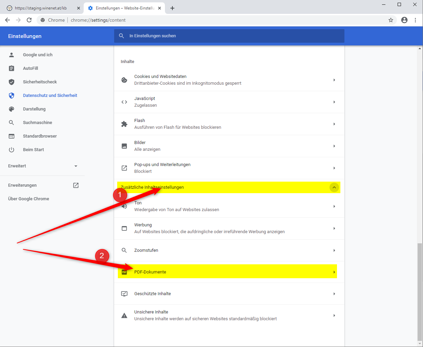423x347 pixels.
Task: Switch to the staging.winenet.at tab
Action: click(41, 8)
